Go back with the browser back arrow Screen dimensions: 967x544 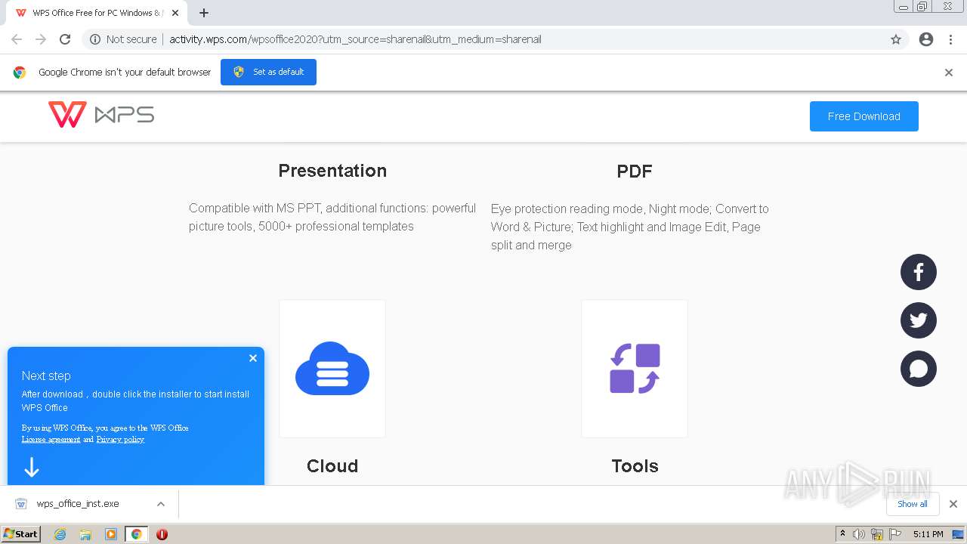[x=17, y=39]
